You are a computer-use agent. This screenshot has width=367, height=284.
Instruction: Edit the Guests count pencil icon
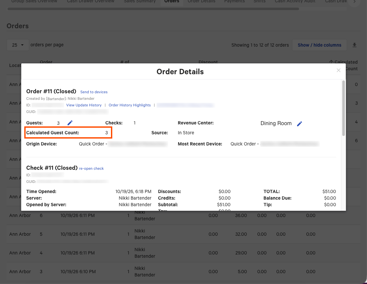(x=70, y=123)
